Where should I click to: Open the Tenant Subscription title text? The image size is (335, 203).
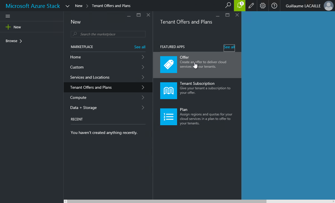point(197,83)
